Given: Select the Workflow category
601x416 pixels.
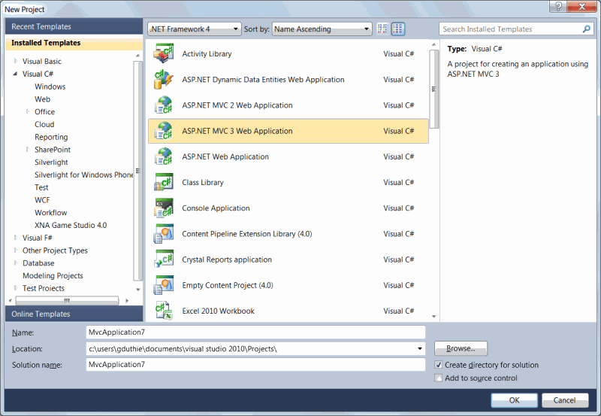Looking at the screenshot, I should coord(50,213).
